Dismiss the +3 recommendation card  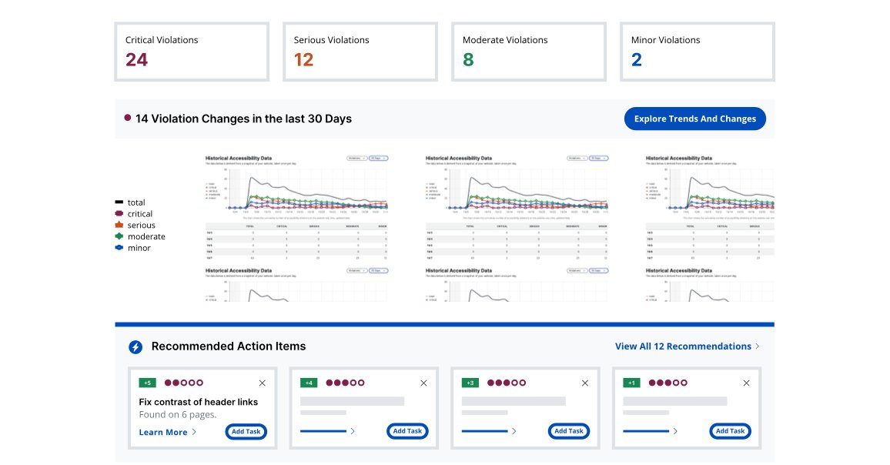click(x=584, y=383)
